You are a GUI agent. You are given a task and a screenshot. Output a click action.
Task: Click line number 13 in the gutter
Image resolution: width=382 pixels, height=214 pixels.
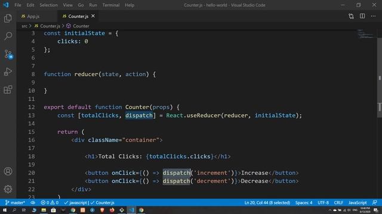coord(32,115)
